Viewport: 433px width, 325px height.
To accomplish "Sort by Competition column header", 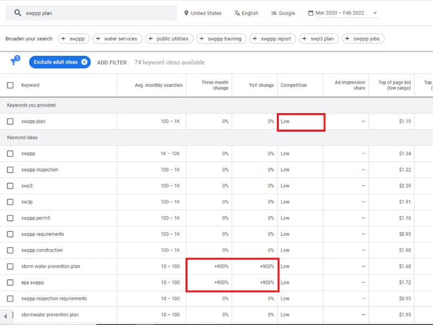I will point(293,85).
